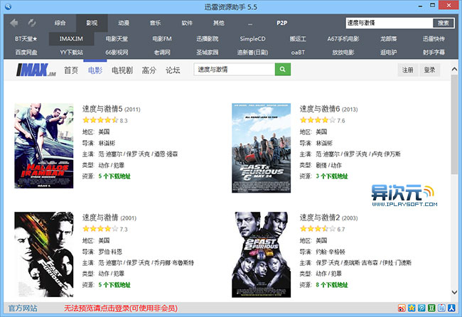
Task: Share to Tencent Weibo icon
Action: (x=421, y=308)
